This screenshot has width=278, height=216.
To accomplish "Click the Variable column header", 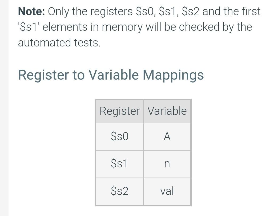I will click(167, 111).
